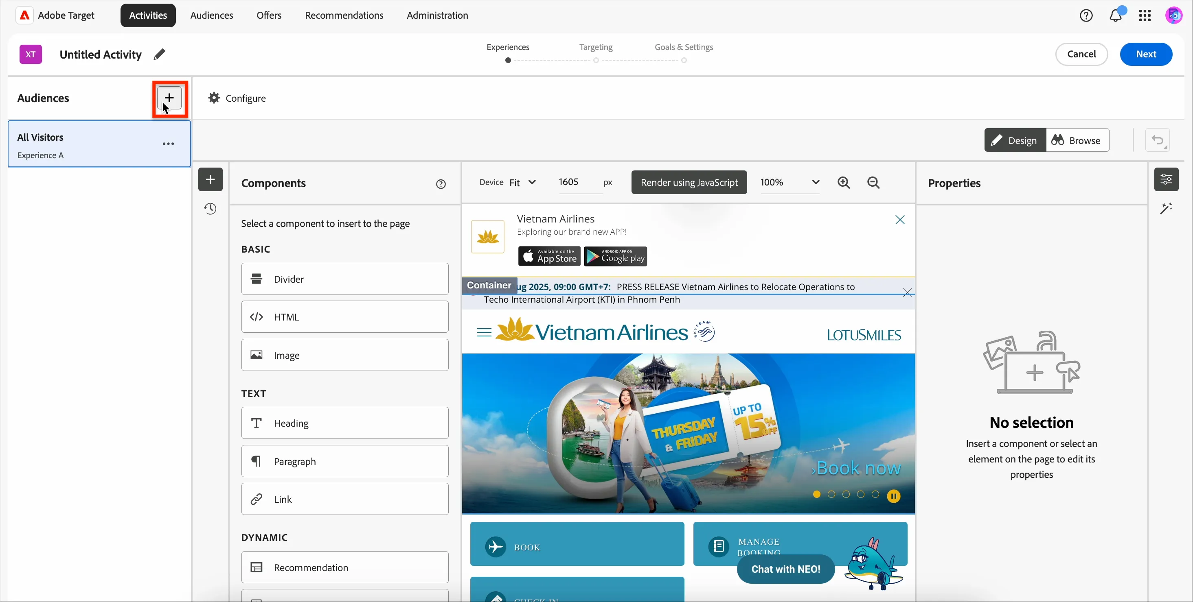Viewport: 1193px width, 602px height.
Task: Open the Audiences nav tab
Action: point(212,15)
